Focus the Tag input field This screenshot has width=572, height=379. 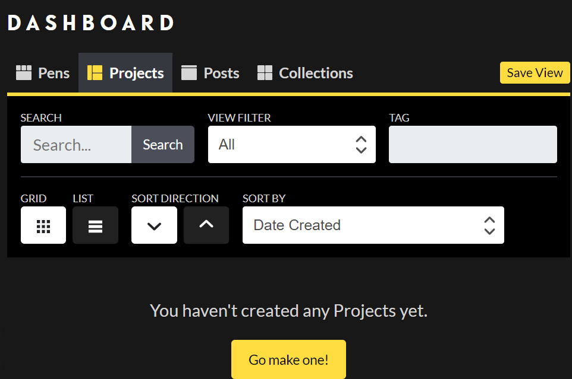473,144
